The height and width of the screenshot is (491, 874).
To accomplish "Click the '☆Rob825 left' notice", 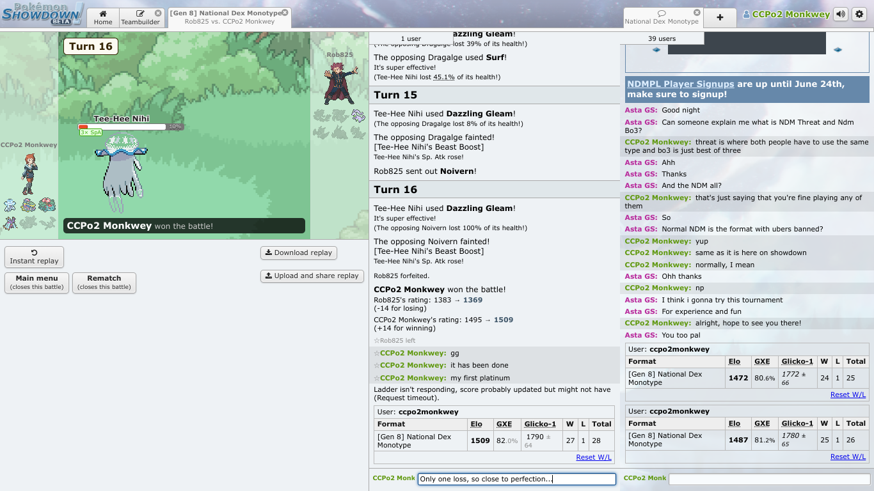I will (x=394, y=341).
